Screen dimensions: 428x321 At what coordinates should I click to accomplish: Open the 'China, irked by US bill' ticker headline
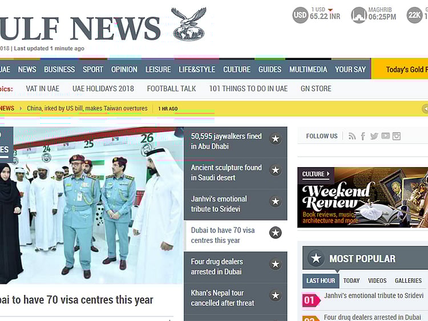coord(87,108)
